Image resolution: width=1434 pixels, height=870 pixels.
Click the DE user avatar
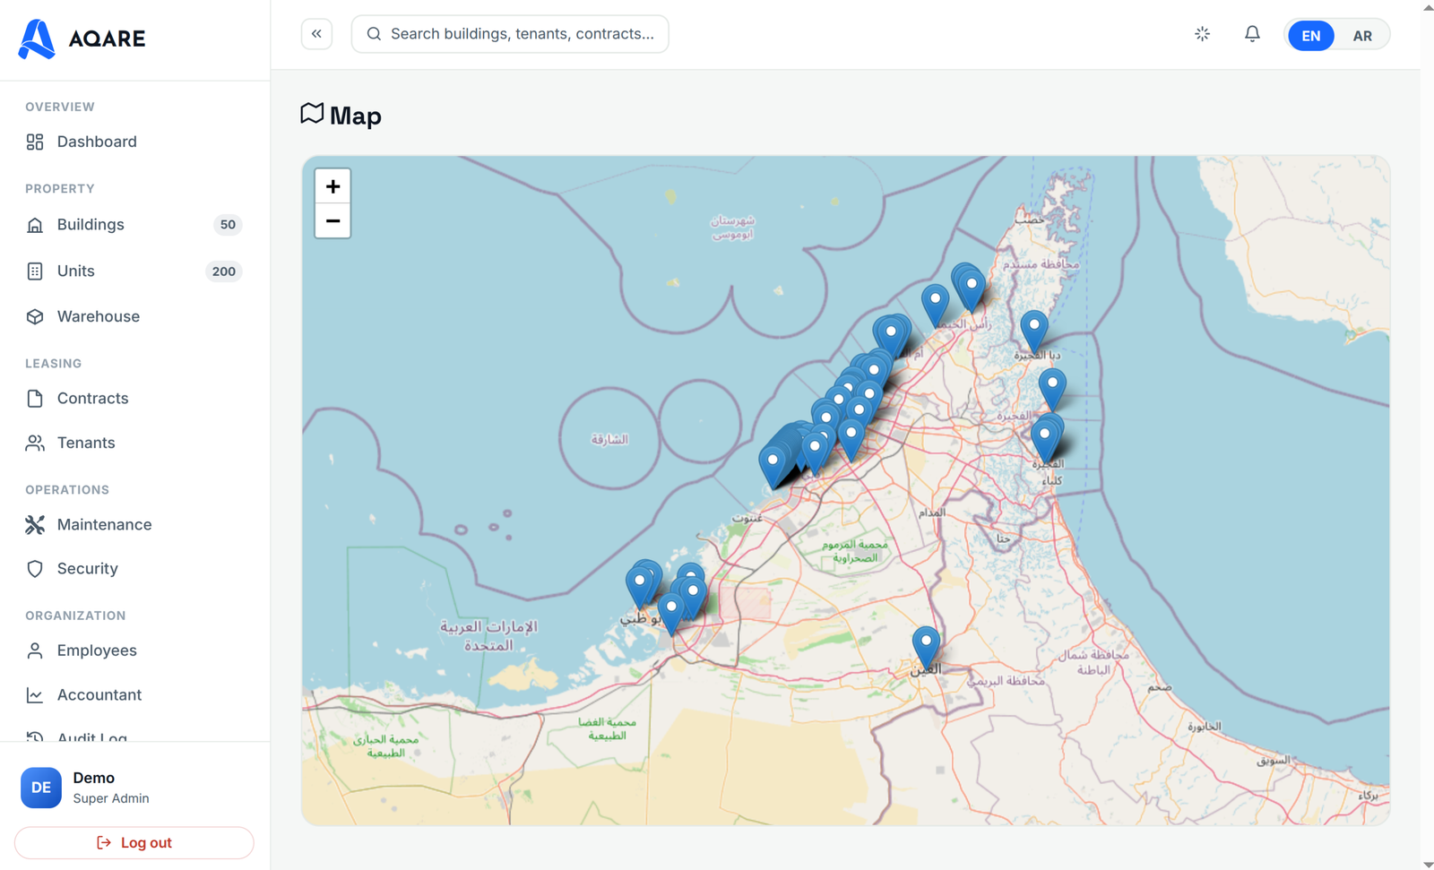tap(41, 788)
